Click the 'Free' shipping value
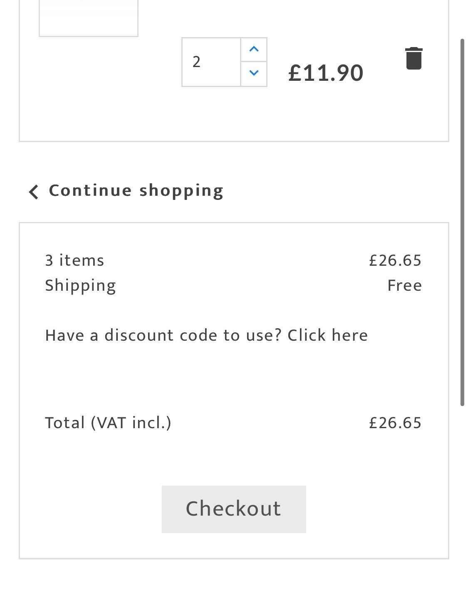This screenshot has height=616, width=468. 404,286
